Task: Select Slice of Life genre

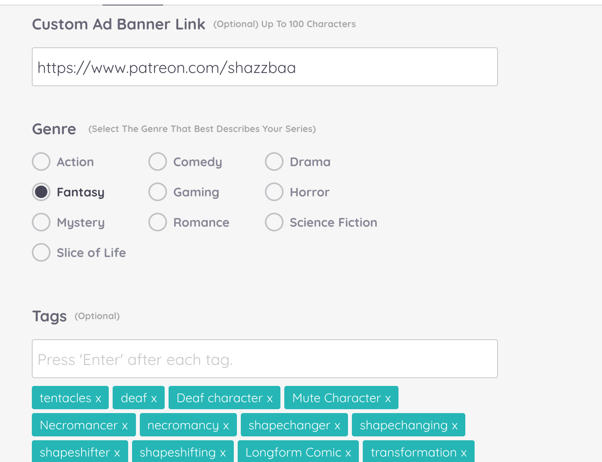Action: (x=41, y=252)
